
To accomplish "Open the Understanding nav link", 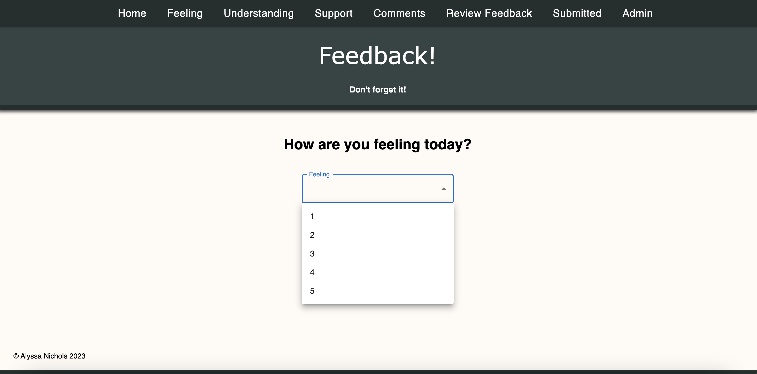I will pyautogui.click(x=259, y=13).
